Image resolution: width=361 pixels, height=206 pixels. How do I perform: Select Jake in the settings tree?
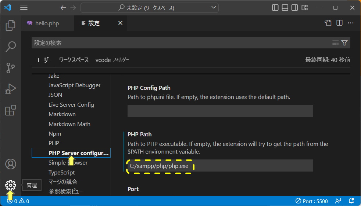click(54, 76)
